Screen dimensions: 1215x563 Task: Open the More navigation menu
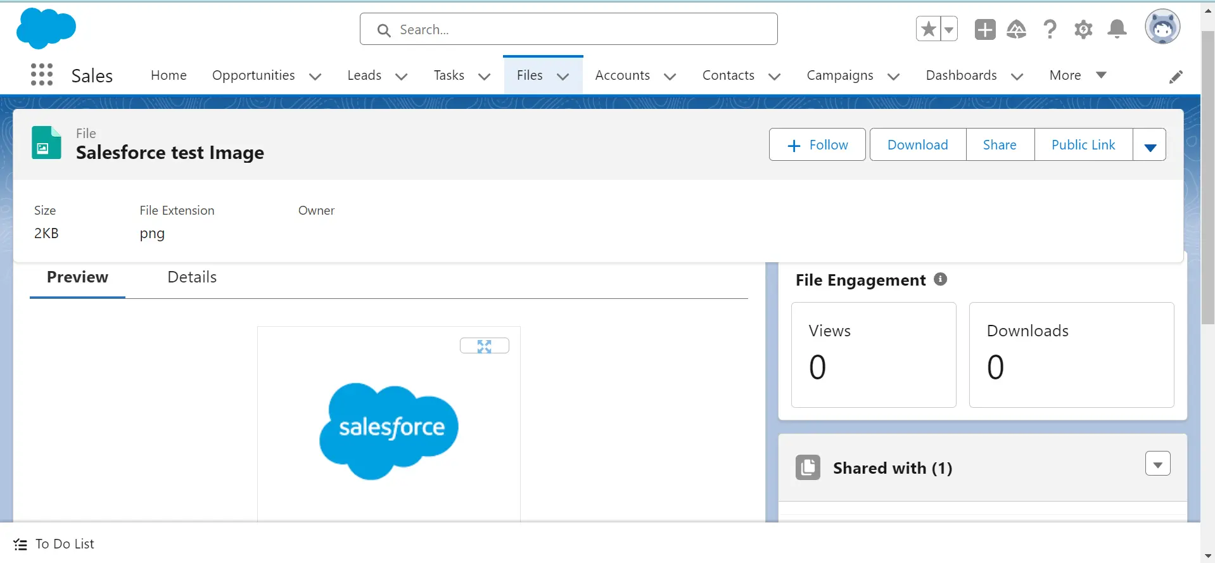pyautogui.click(x=1078, y=75)
